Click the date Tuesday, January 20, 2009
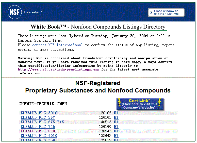Screen dimensions: 197x143 pos(120,36)
